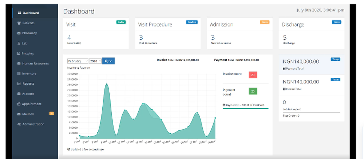
Task: Click the new visits count 4
Action: tap(69, 37)
